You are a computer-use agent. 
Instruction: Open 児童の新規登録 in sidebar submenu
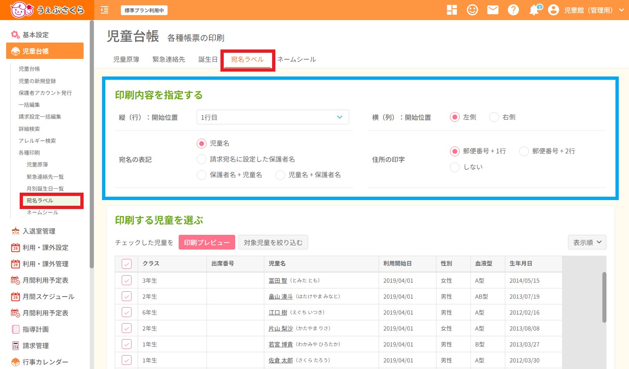37,81
